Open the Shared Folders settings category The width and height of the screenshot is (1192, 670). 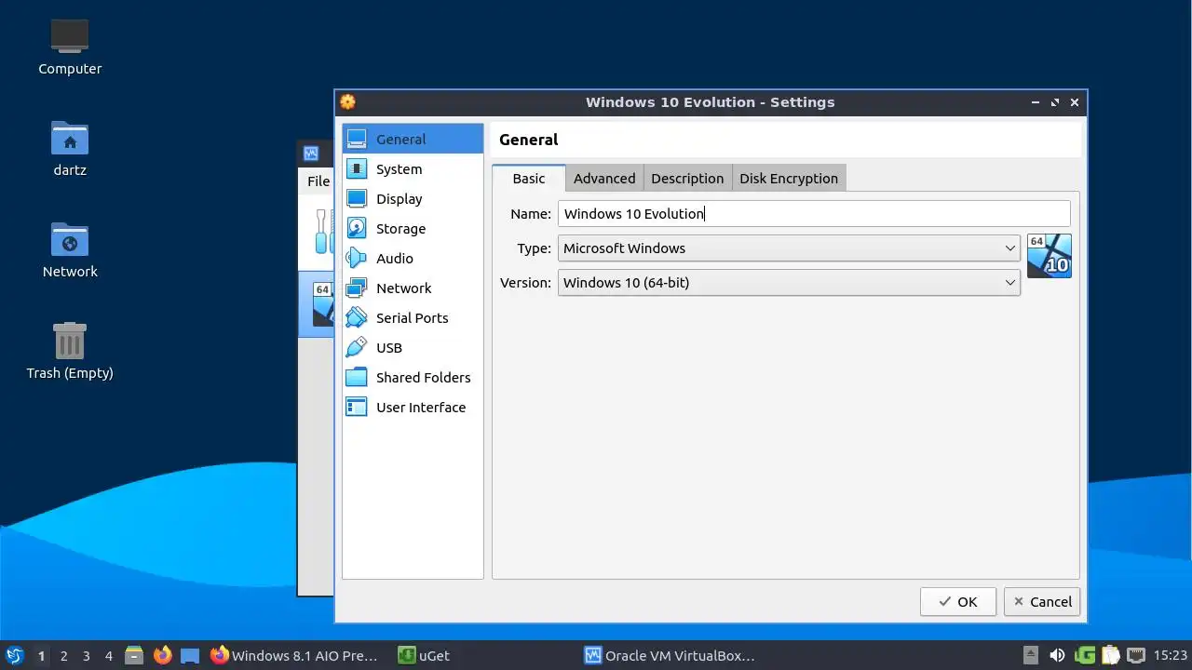click(x=413, y=377)
